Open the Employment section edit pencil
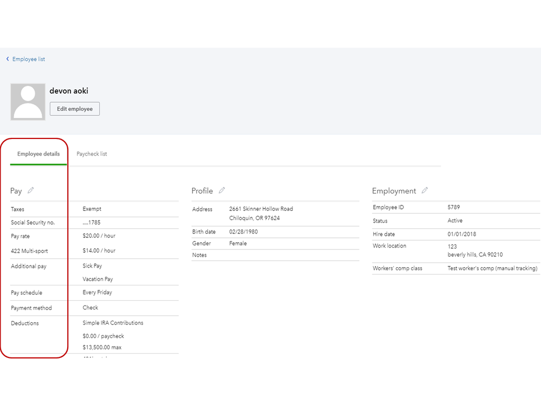This screenshot has width=541, height=405. (x=425, y=190)
